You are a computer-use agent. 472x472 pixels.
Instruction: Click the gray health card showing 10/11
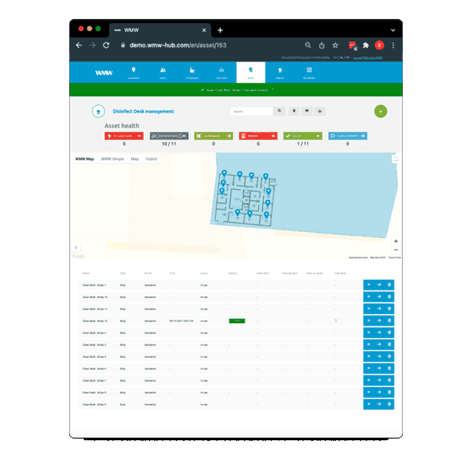pos(169,136)
